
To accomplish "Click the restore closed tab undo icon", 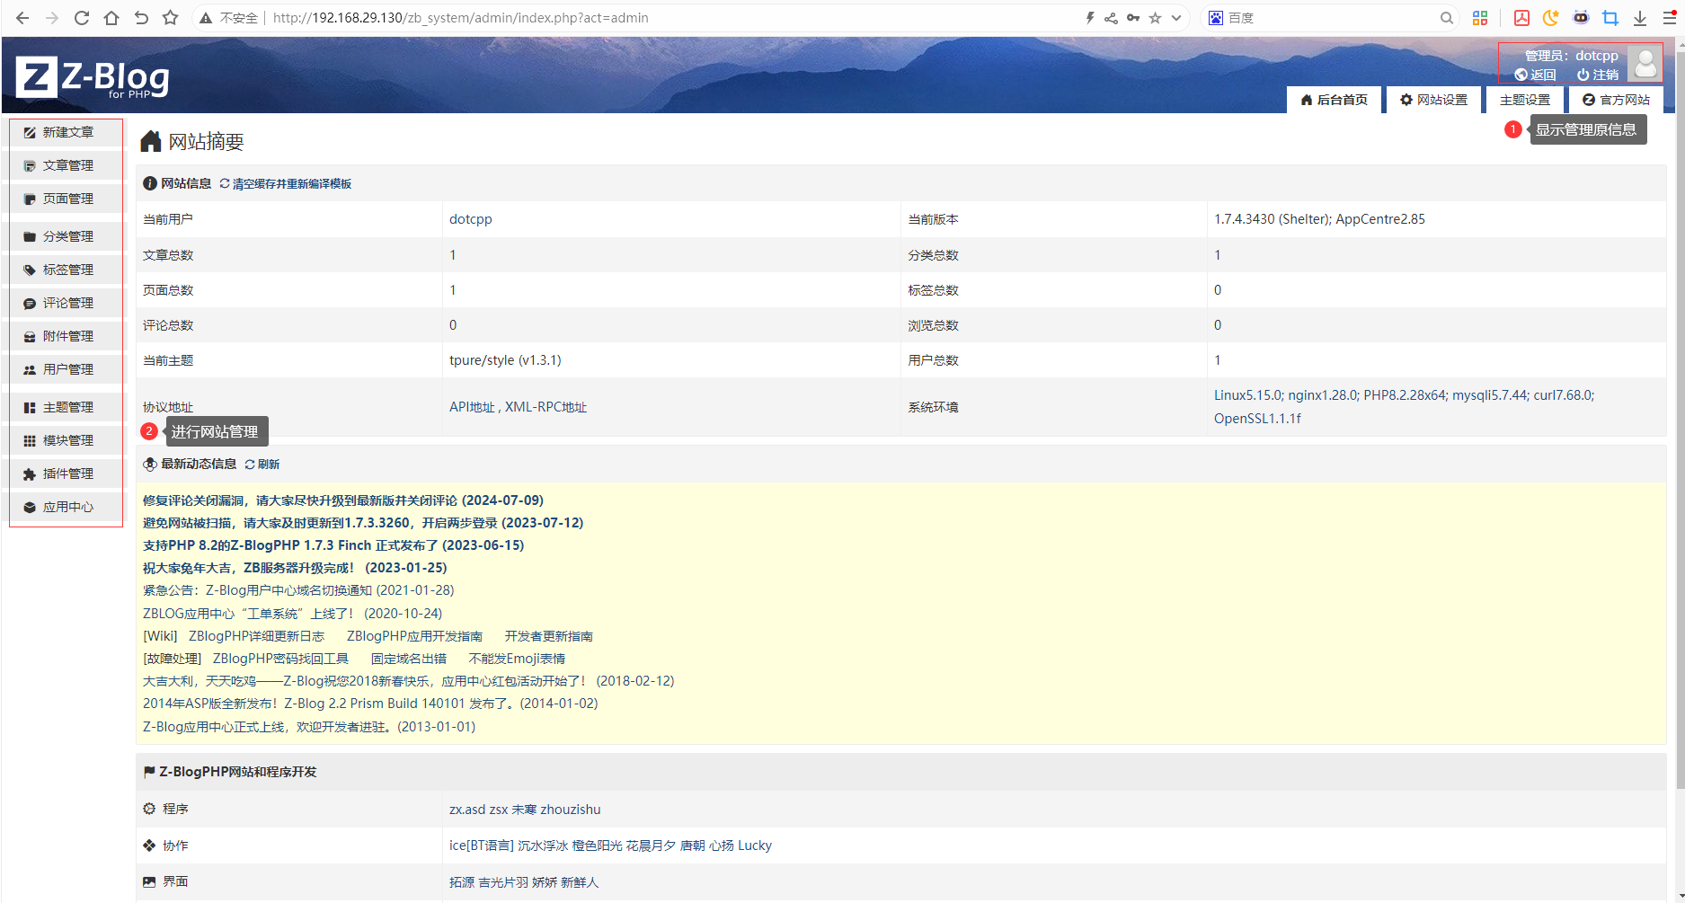I will (x=141, y=18).
